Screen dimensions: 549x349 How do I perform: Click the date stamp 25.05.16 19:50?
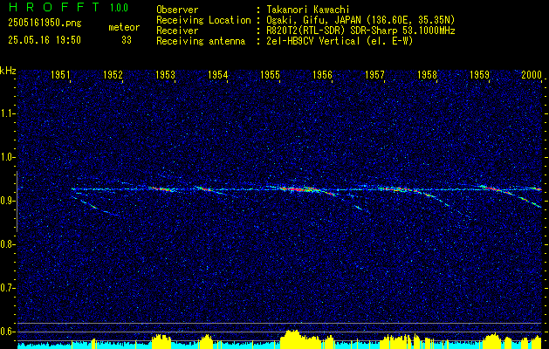coord(45,40)
